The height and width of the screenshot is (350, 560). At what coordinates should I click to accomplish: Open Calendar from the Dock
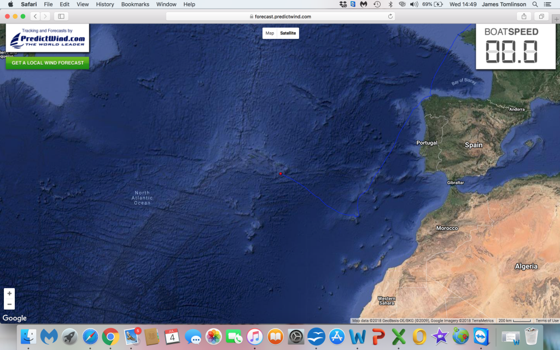click(172, 336)
